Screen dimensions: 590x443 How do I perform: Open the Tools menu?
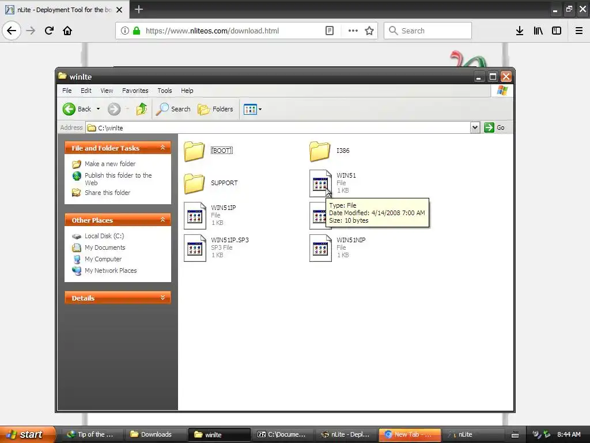click(x=164, y=91)
